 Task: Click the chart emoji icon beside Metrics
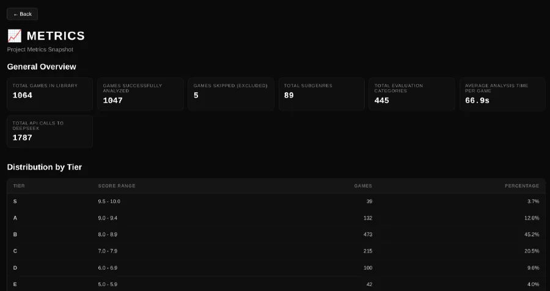coord(14,36)
